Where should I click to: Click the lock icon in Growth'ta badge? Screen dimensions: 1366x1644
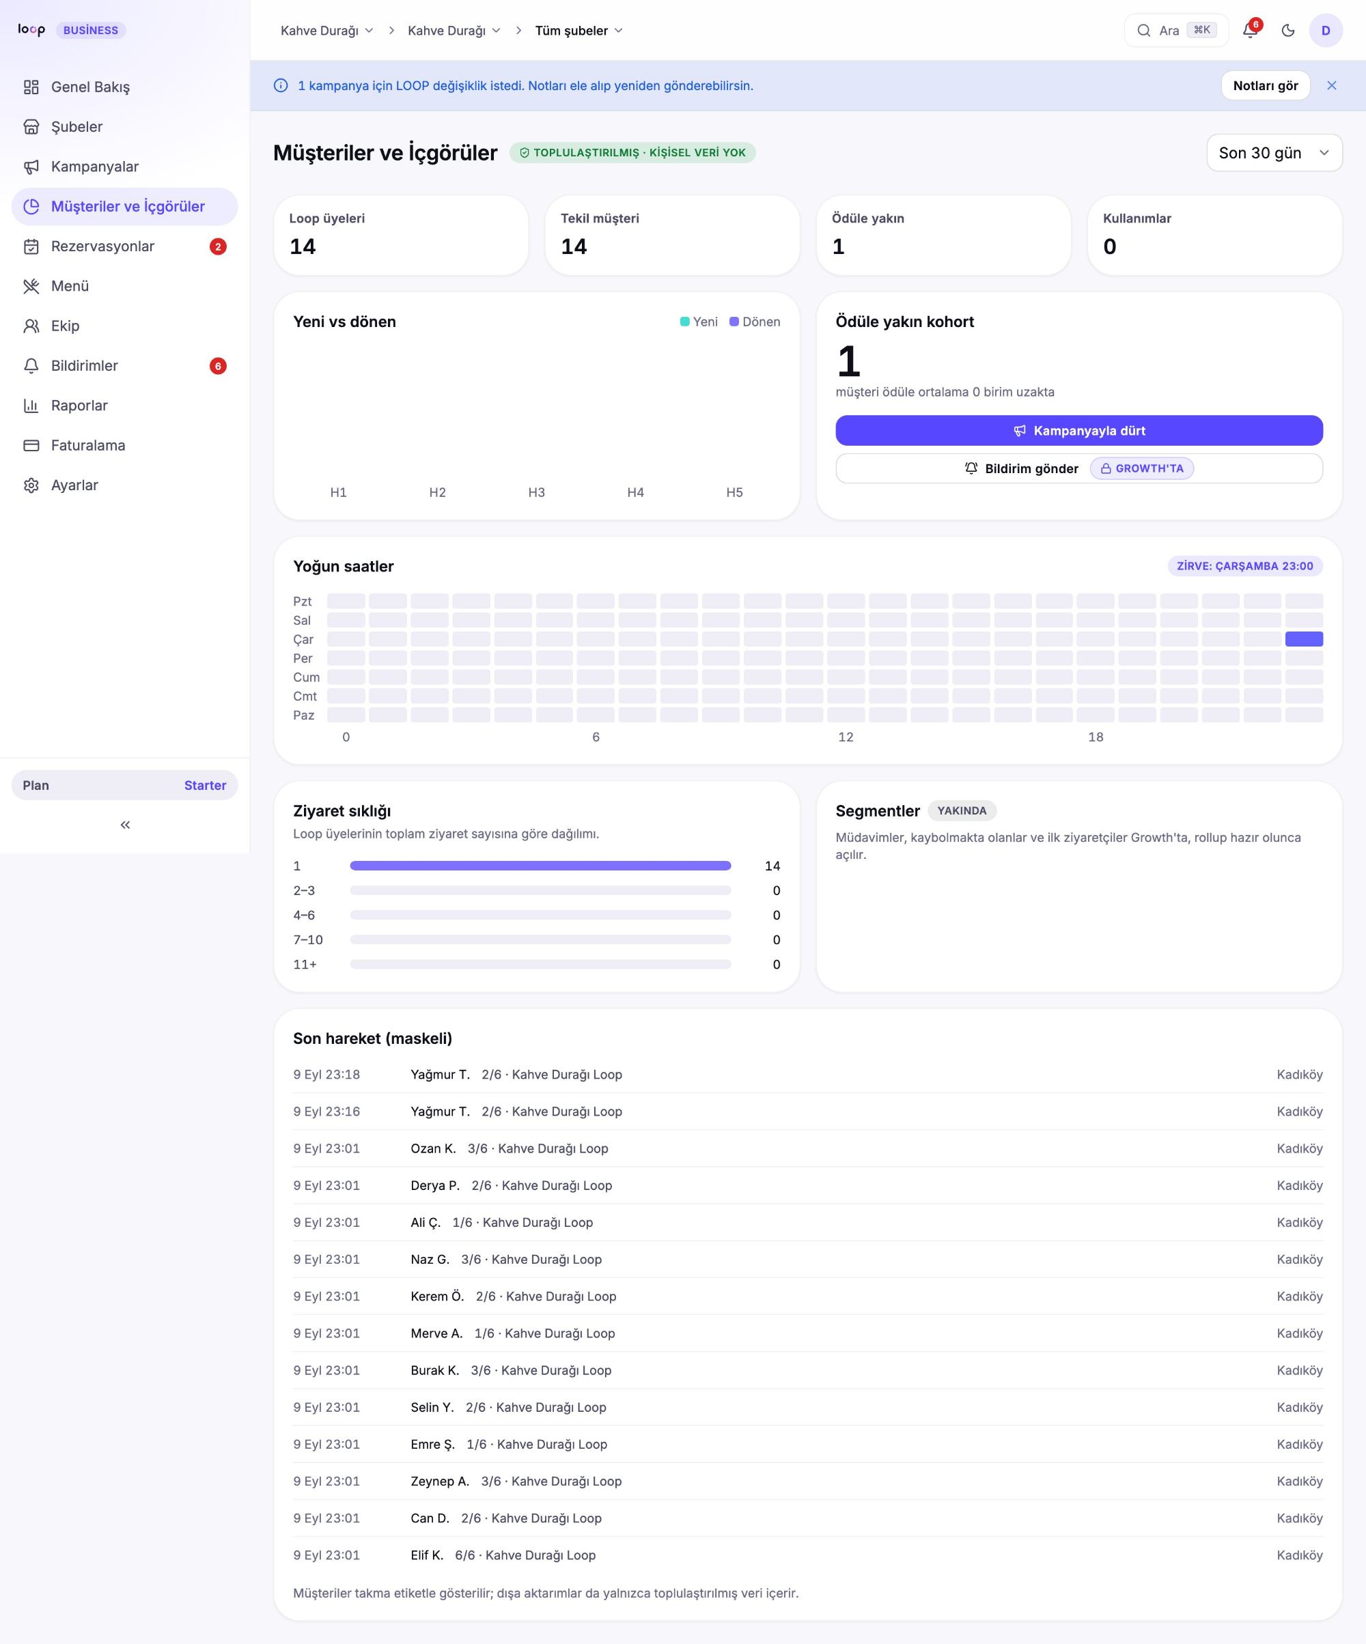pyautogui.click(x=1106, y=468)
